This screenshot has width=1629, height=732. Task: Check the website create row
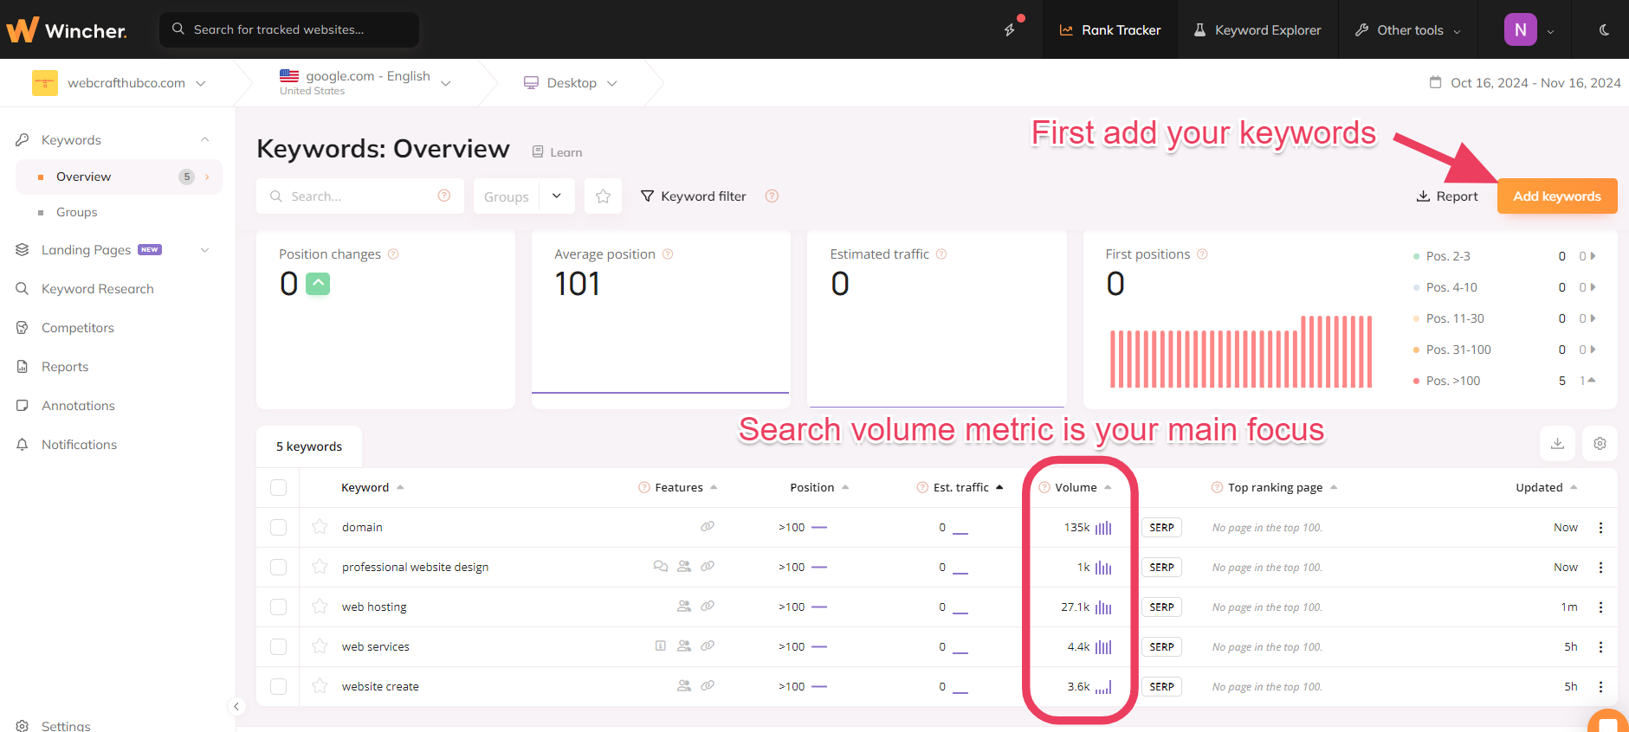(278, 686)
